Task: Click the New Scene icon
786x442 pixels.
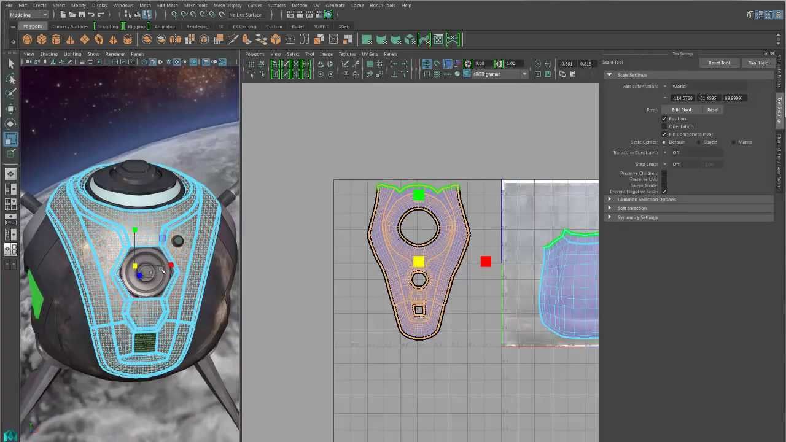Action: (63, 14)
